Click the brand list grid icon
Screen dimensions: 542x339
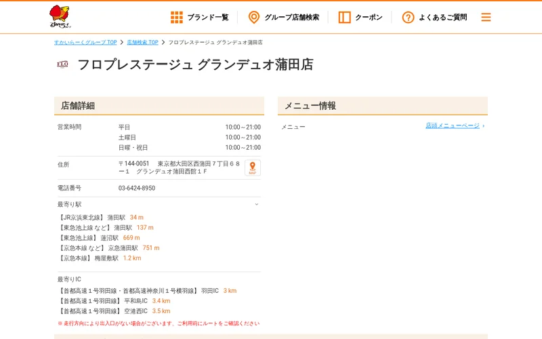pyautogui.click(x=177, y=18)
